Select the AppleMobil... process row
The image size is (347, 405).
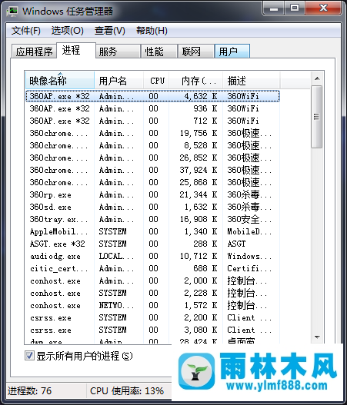[152, 231]
